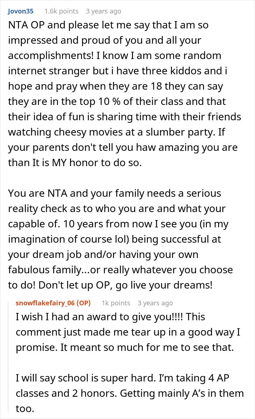Click Jovon35's comment "3 years ago" timestamp

[103, 11]
